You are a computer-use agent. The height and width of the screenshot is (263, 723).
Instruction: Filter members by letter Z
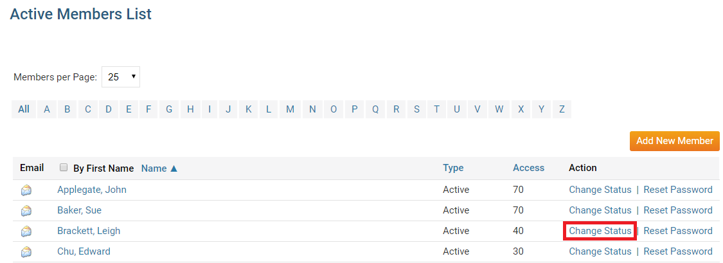(x=562, y=109)
